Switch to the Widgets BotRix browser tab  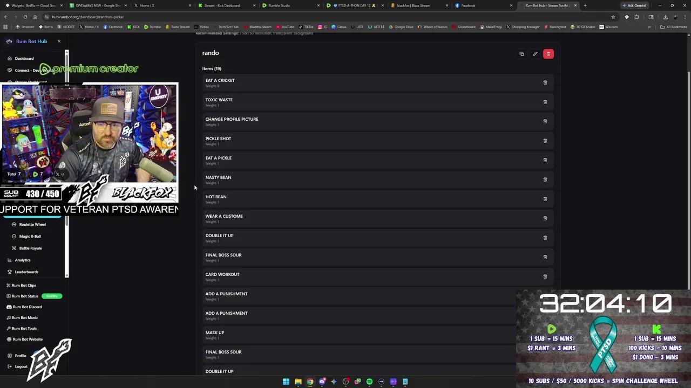32,5
